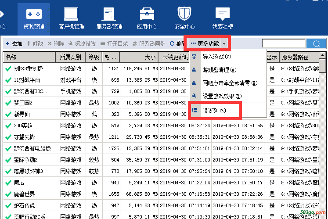This screenshot has height=219, width=328.
Task: Select the 梦幻西游IOS... row name
Action: 32,91
